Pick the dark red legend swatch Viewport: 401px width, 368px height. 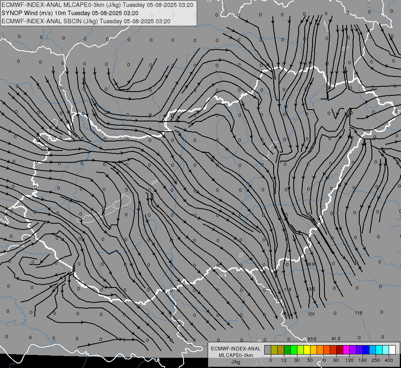340,350
